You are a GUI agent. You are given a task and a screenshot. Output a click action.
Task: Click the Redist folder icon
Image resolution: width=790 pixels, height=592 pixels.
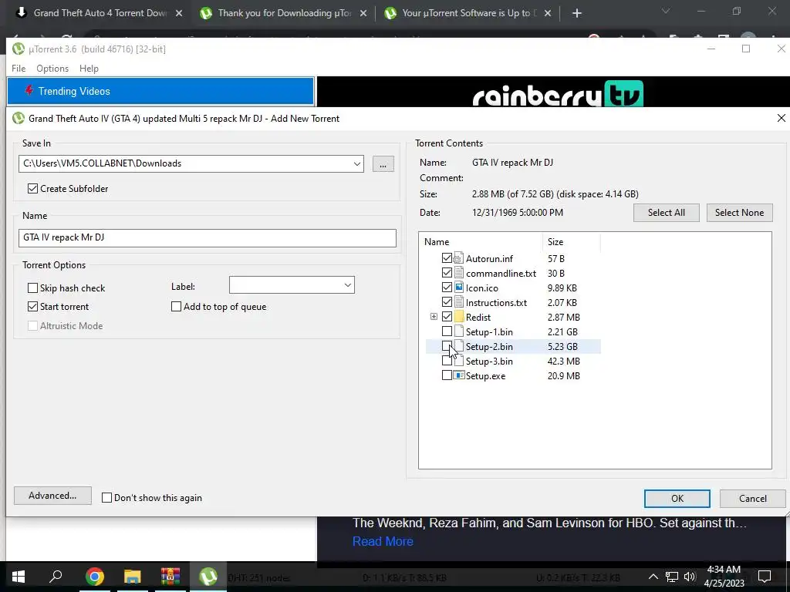pos(458,317)
